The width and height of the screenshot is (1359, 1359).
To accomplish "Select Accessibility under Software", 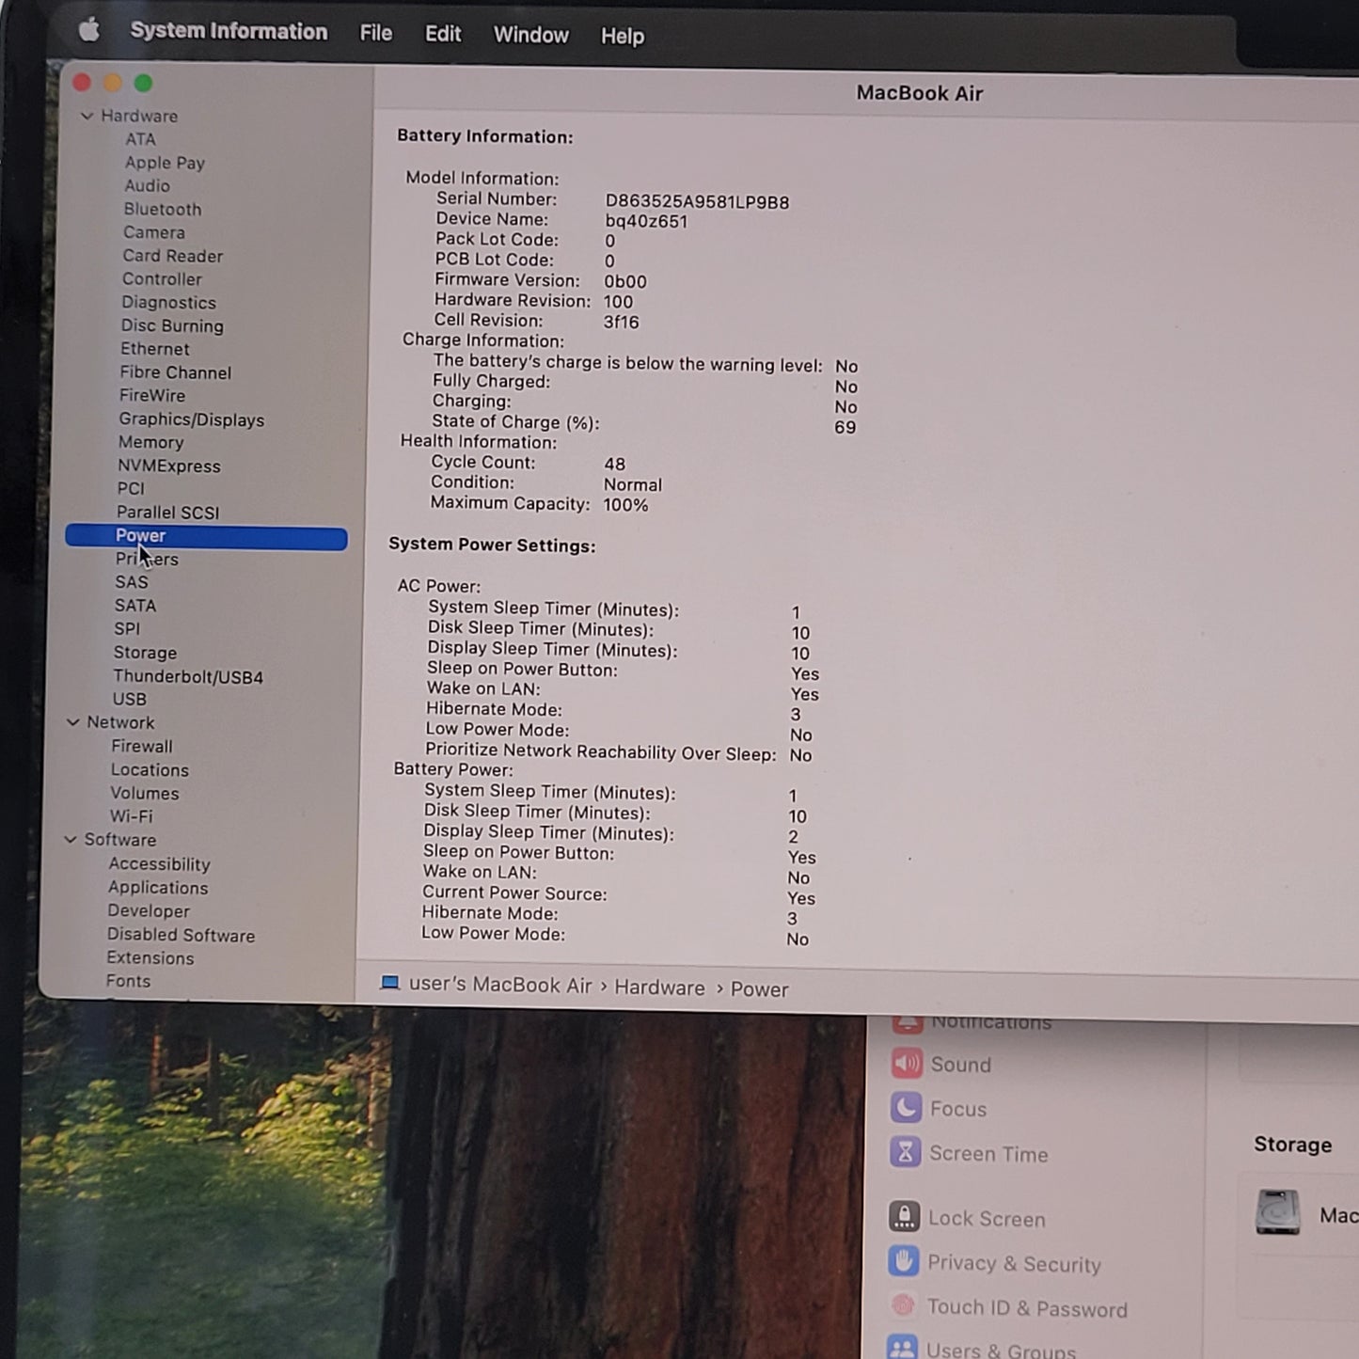I will [x=159, y=864].
